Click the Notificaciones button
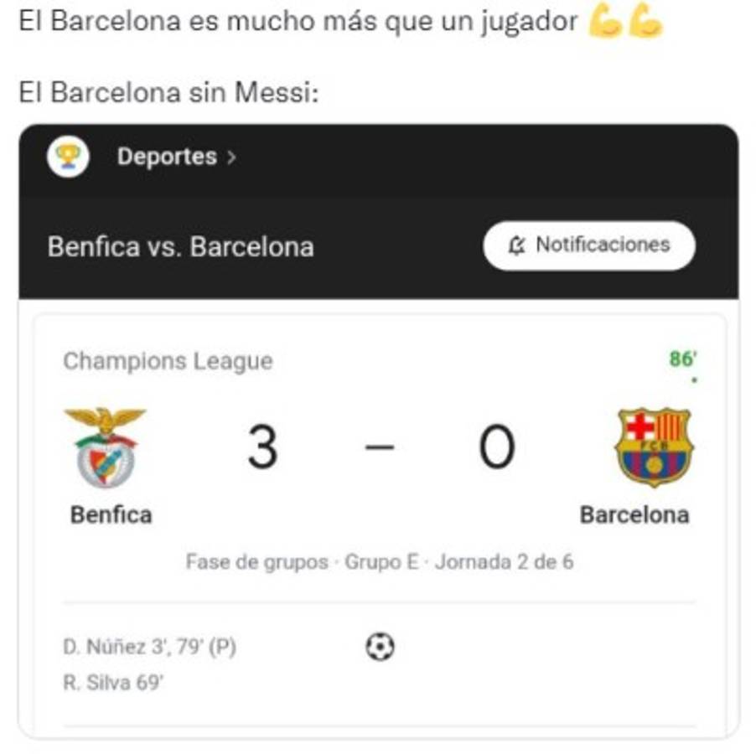The image size is (756, 754). (x=589, y=245)
